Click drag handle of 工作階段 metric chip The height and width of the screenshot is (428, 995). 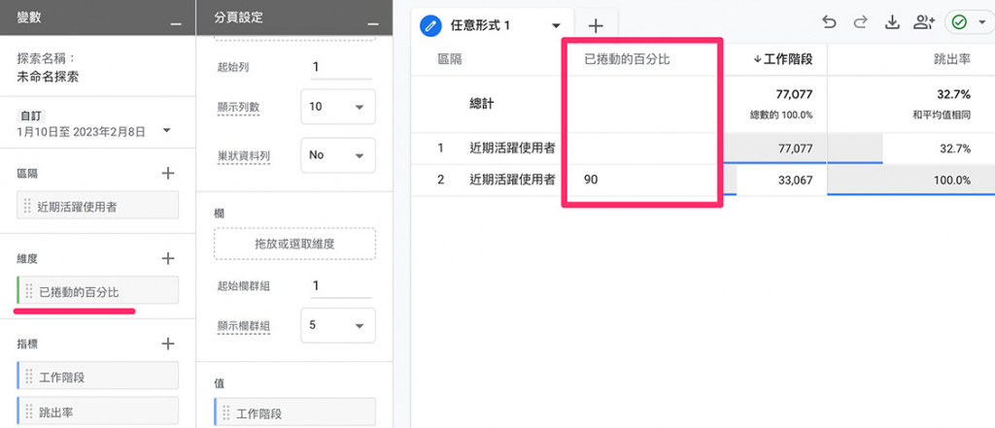28,377
